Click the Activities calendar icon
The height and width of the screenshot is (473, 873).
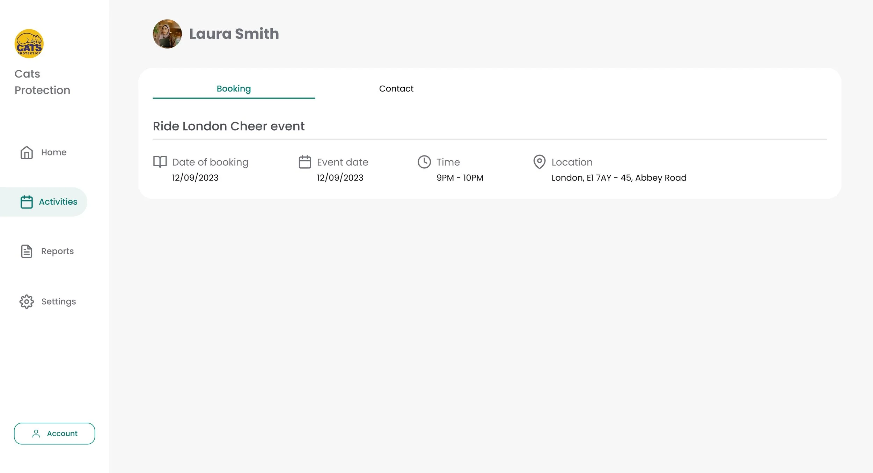point(27,202)
